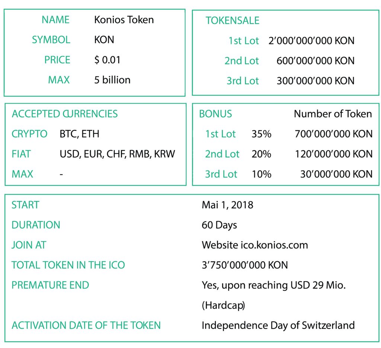The height and width of the screenshot is (348, 381).
Task: Click the Konios Token name value
Action: (x=124, y=20)
